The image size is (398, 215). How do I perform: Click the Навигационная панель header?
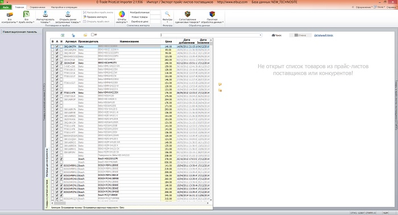pyautogui.click(x=20, y=32)
